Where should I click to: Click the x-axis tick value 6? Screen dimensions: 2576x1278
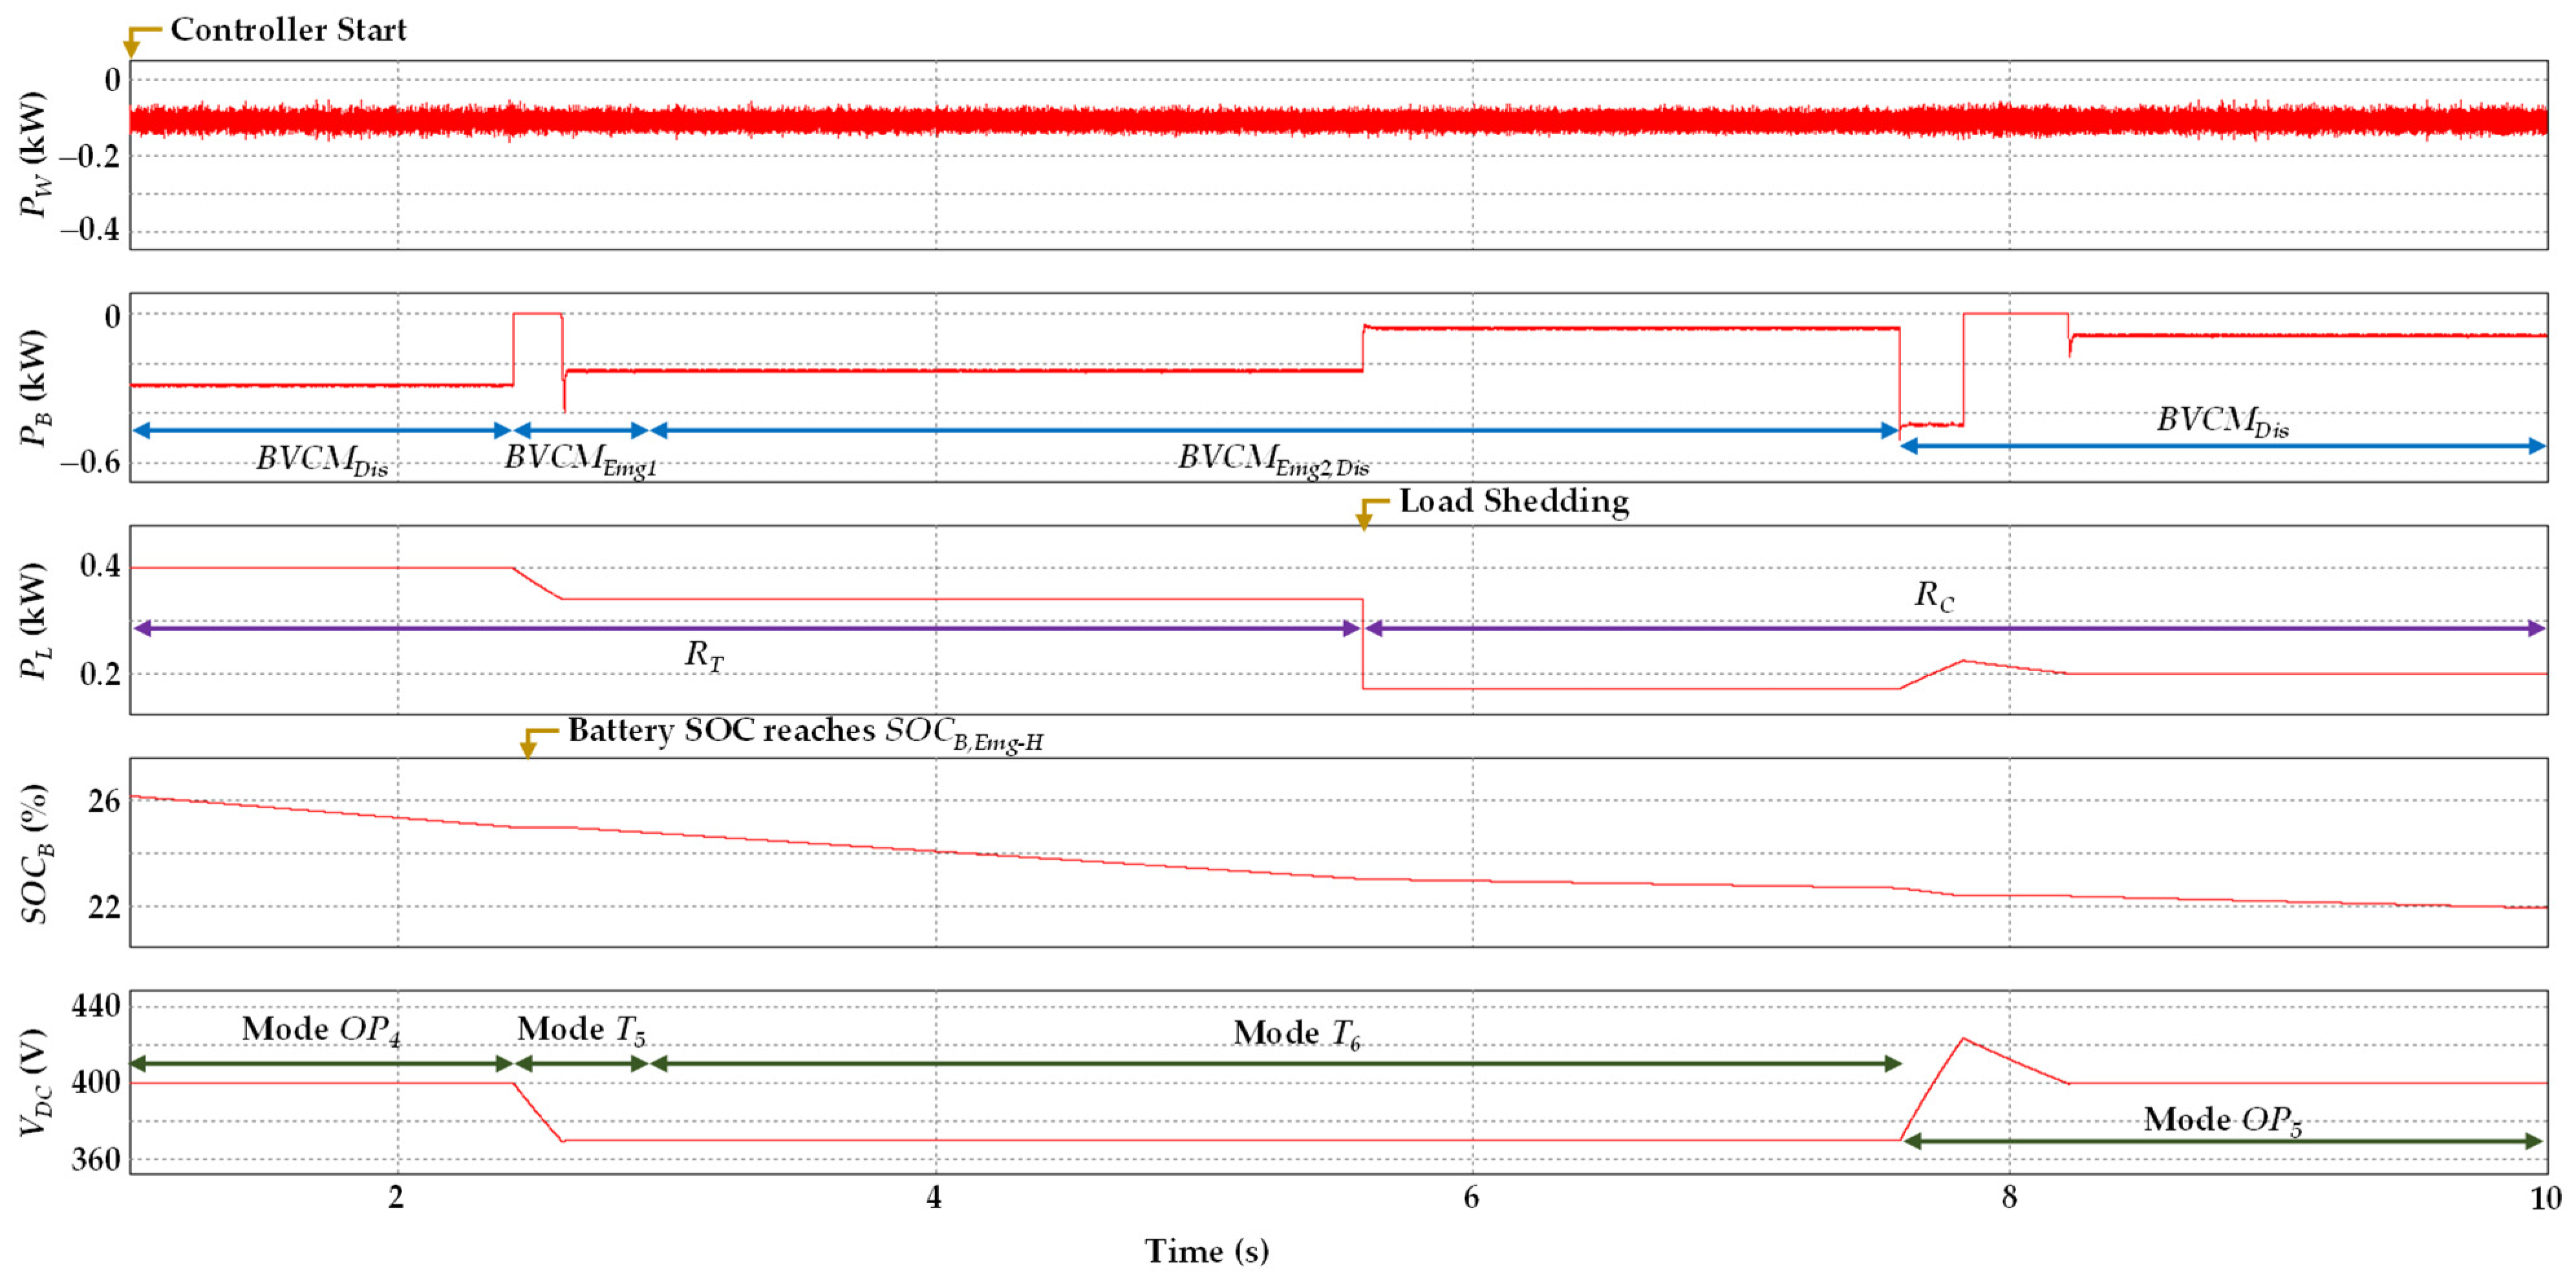1471,1198
